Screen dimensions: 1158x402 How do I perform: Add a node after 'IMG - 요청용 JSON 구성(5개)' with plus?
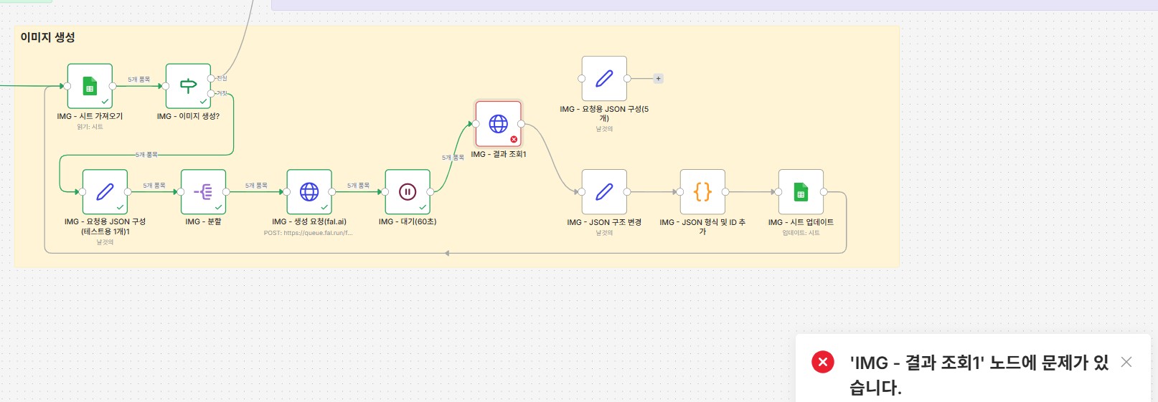(659, 79)
